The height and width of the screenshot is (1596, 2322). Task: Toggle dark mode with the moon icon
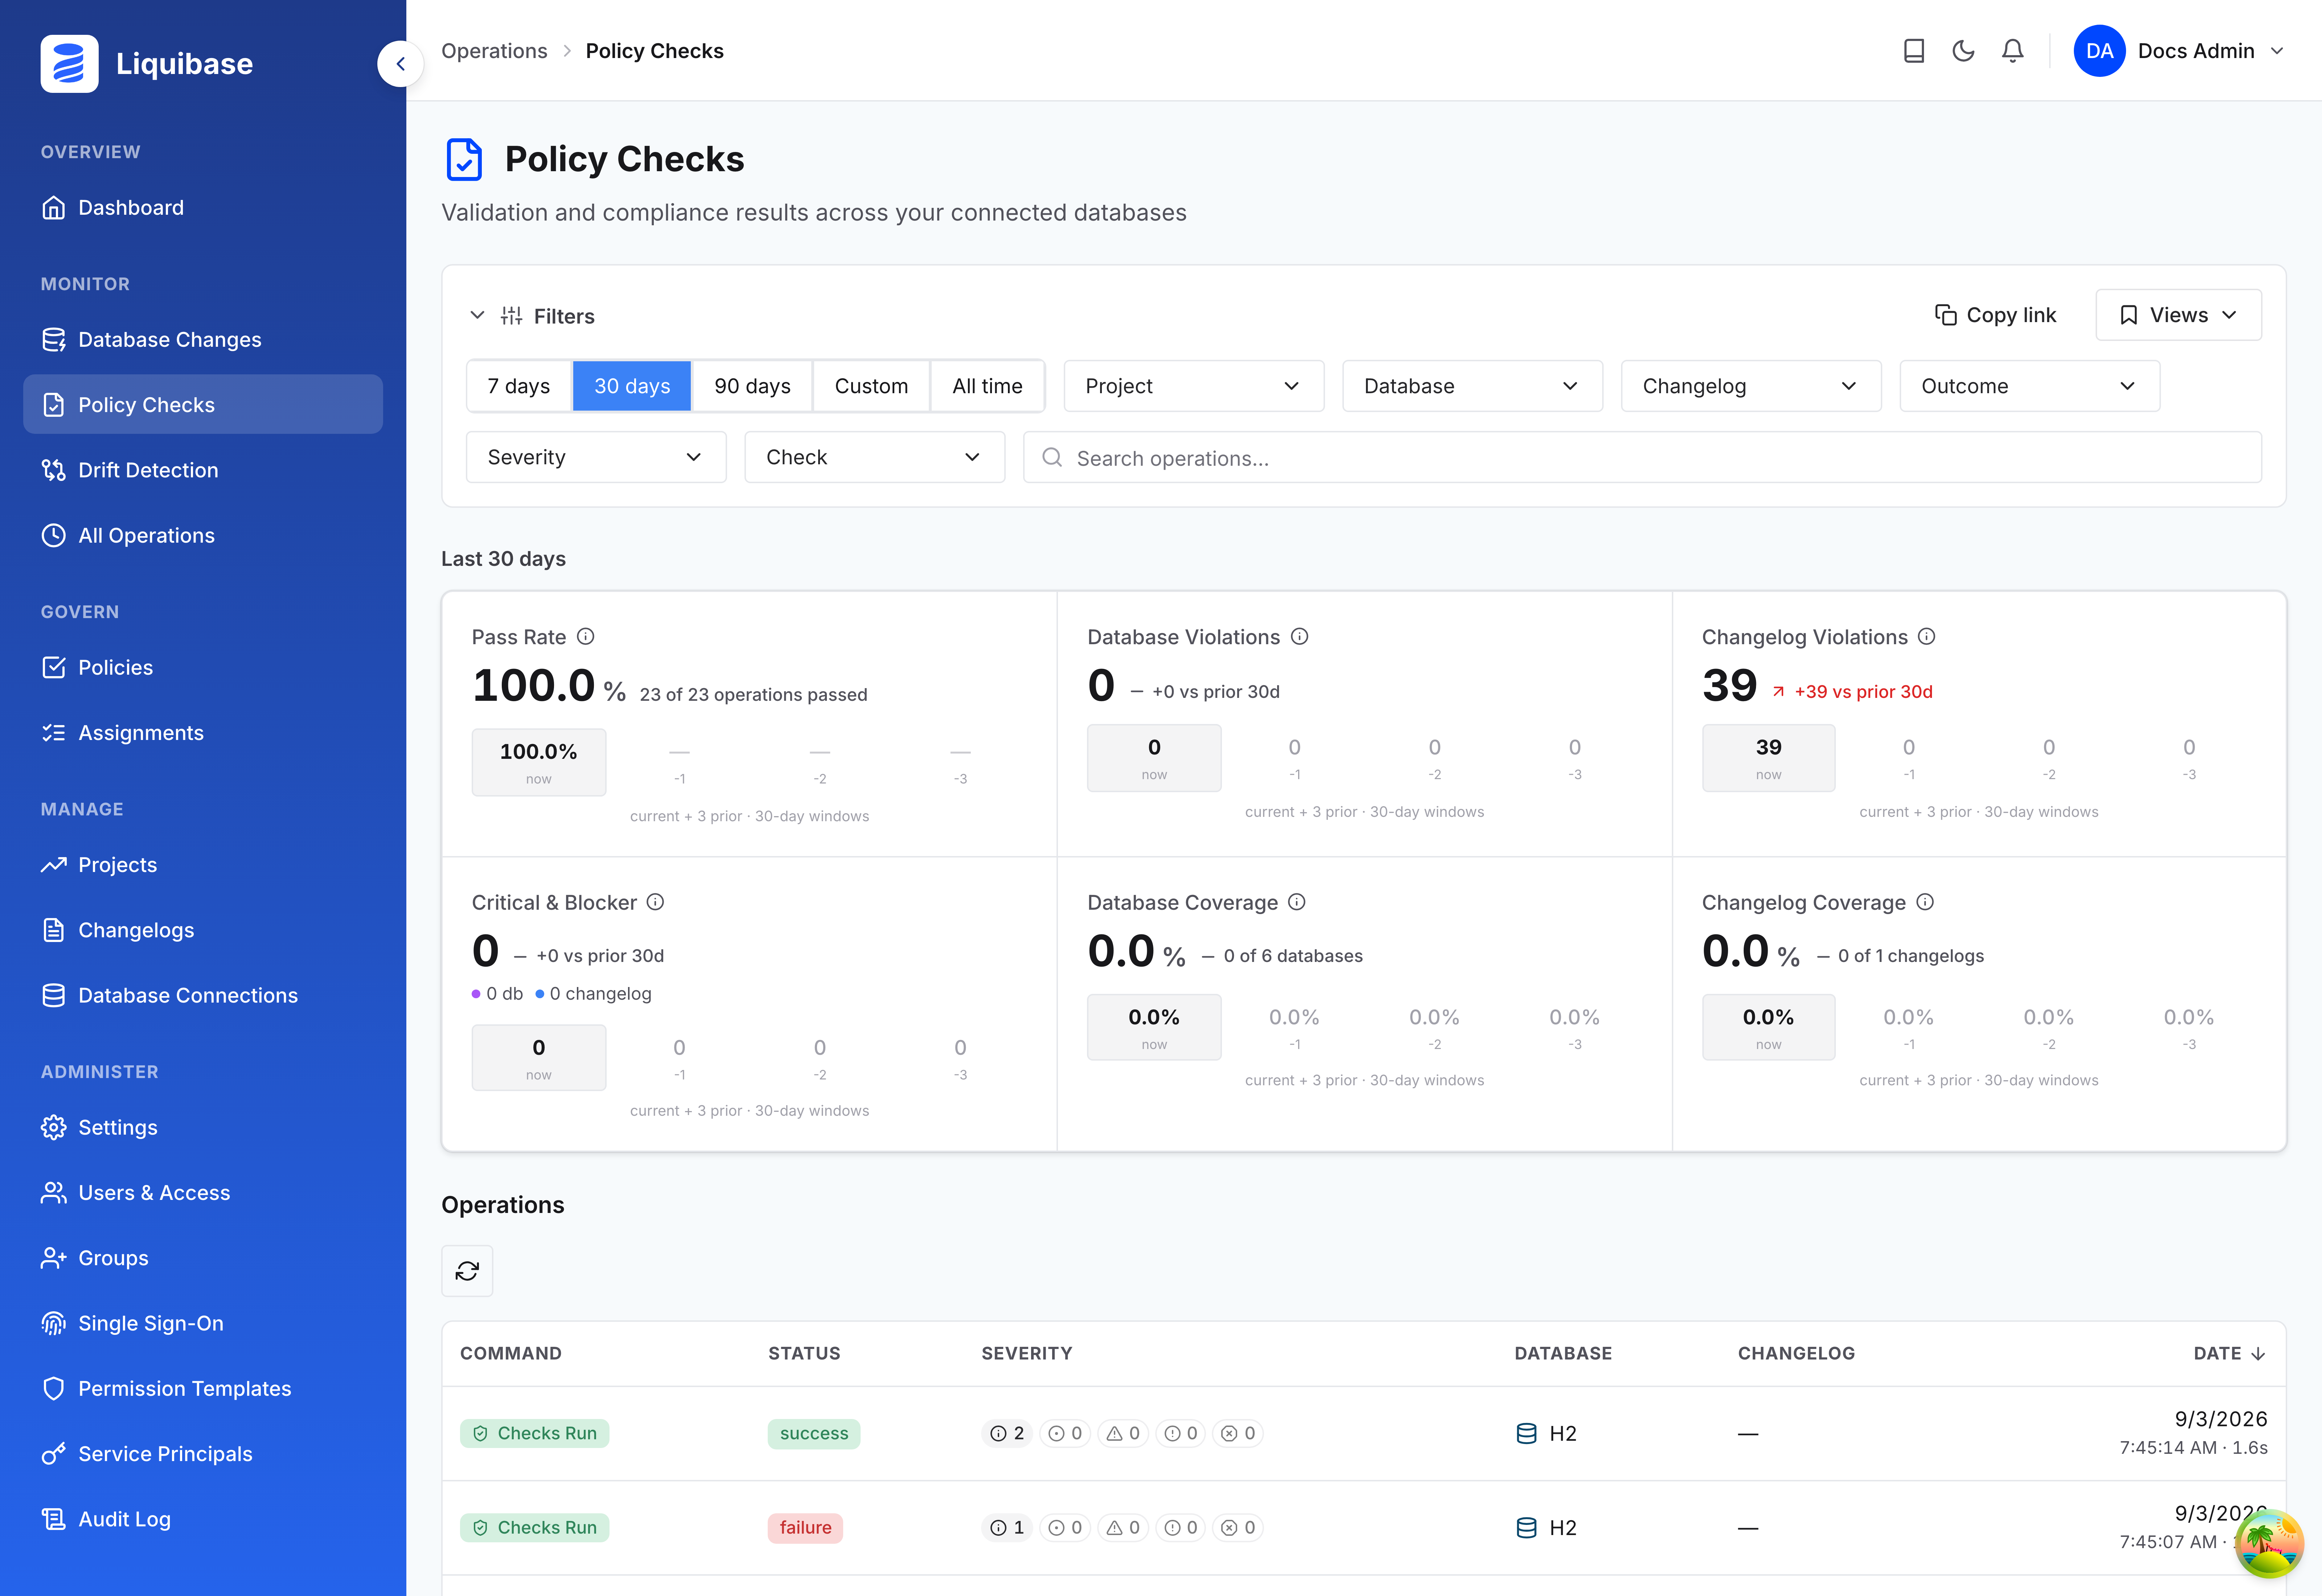click(x=1963, y=51)
